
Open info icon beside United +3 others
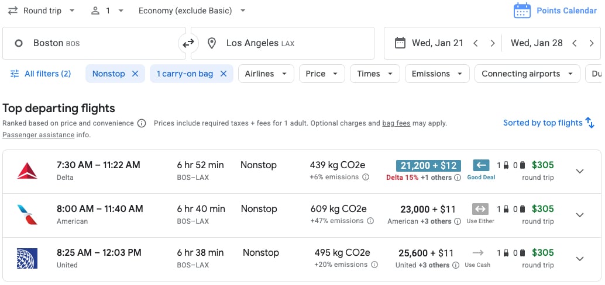click(x=456, y=265)
